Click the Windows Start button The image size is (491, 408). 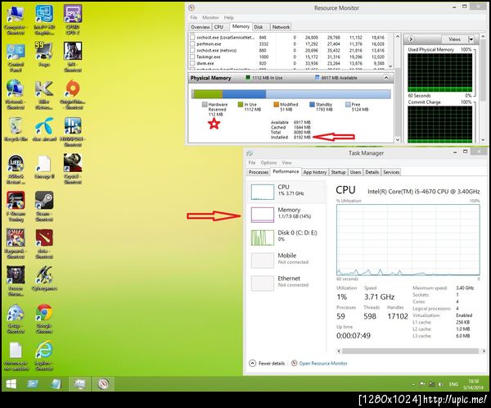point(11,384)
